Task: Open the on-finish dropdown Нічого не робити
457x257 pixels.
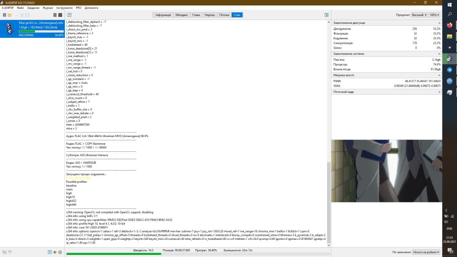Action: 426,252
